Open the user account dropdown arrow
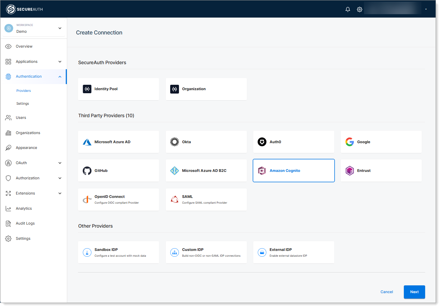 click(x=426, y=9)
